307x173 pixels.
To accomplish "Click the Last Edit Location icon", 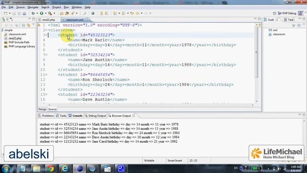I will coord(132,13).
